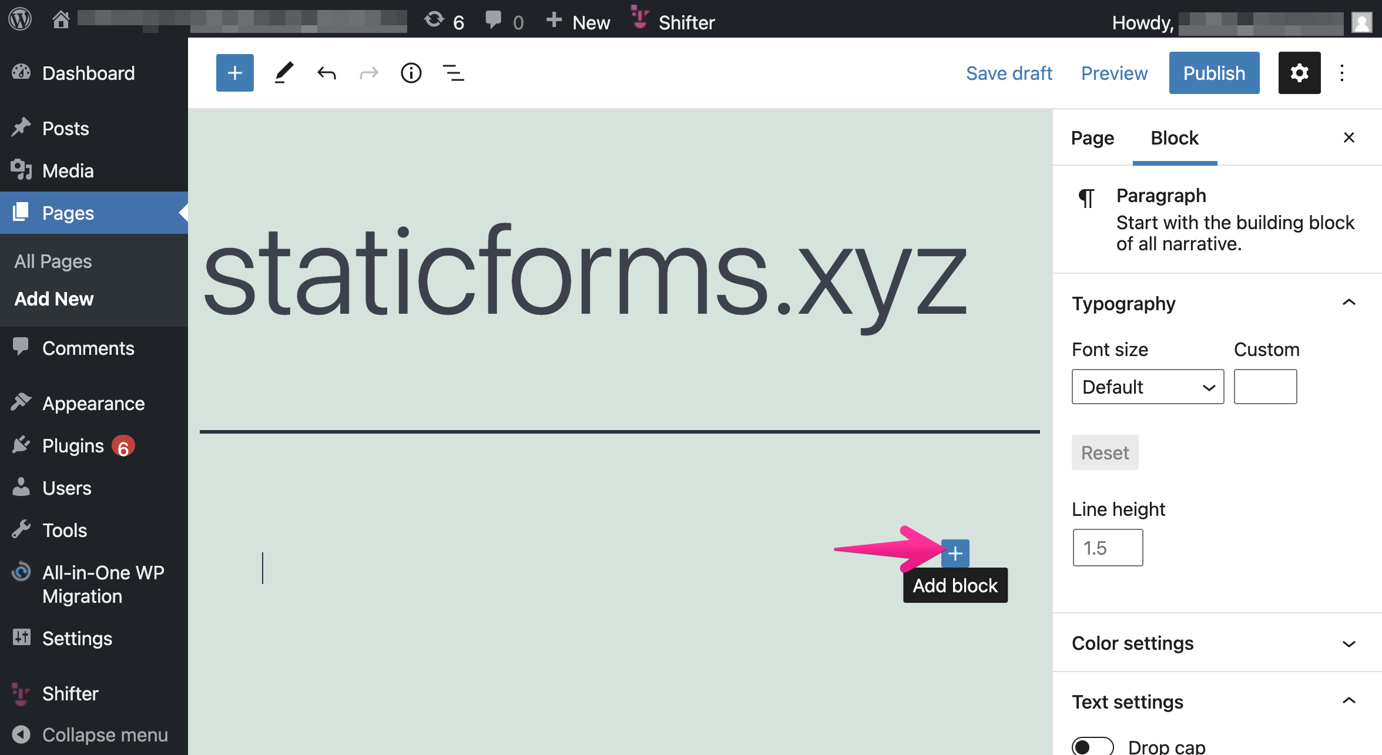Publish the page
The width and height of the screenshot is (1382, 755).
click(x=1214, y=73)
